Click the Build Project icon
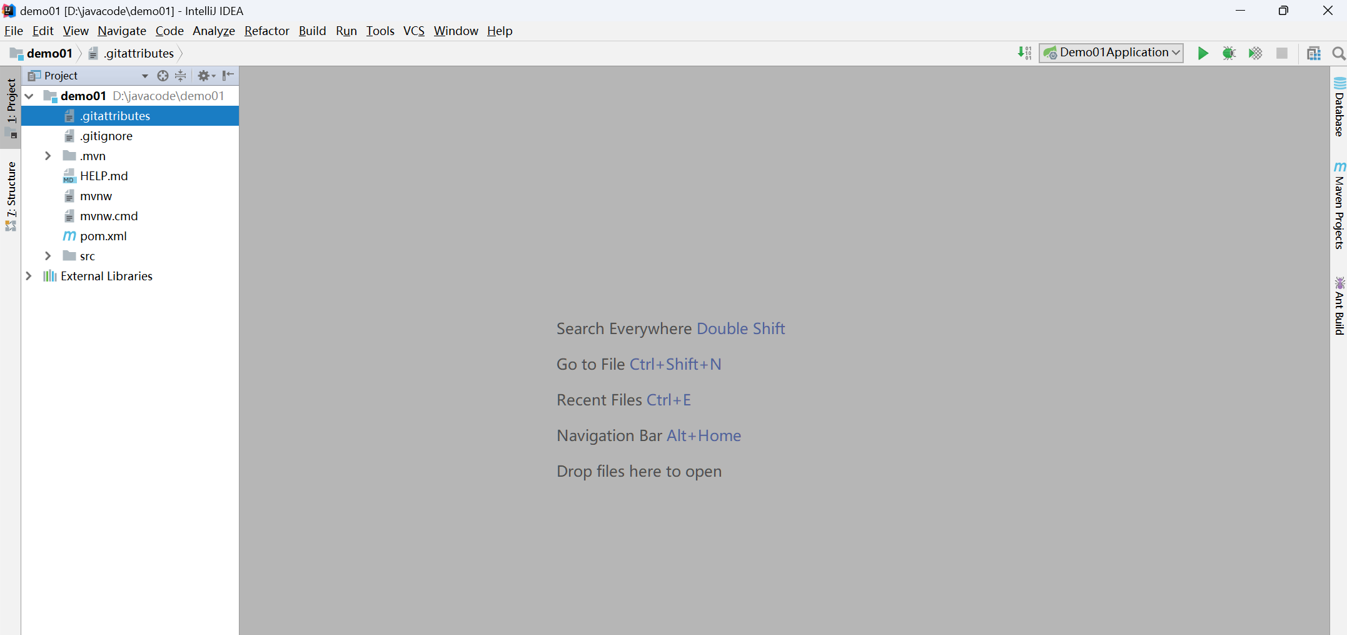Viewport: 1347px width, 635px height. tap(1024, 53)
